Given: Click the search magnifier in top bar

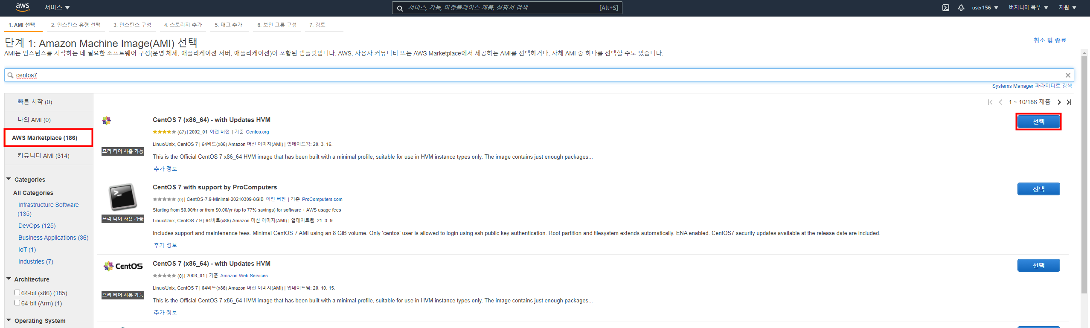Looking at the screenshot, I should (400, 8).
